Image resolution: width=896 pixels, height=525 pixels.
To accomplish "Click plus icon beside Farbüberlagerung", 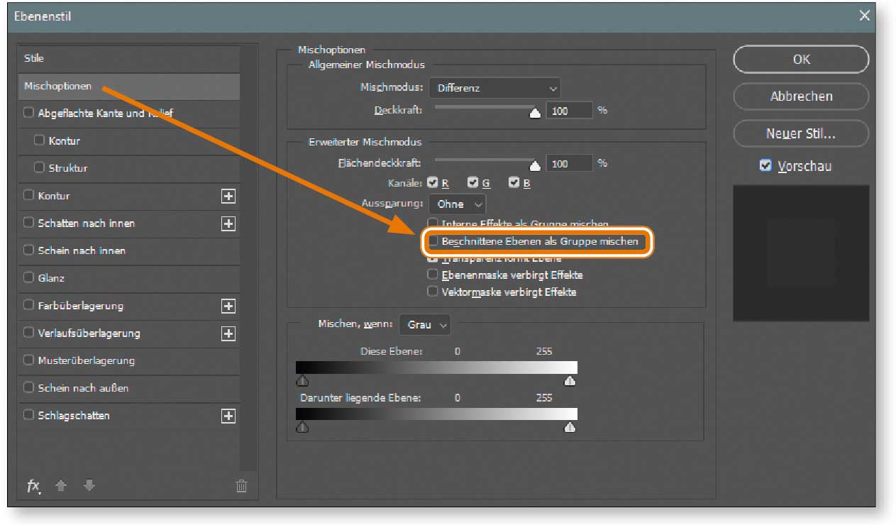I will click(228, 306).
